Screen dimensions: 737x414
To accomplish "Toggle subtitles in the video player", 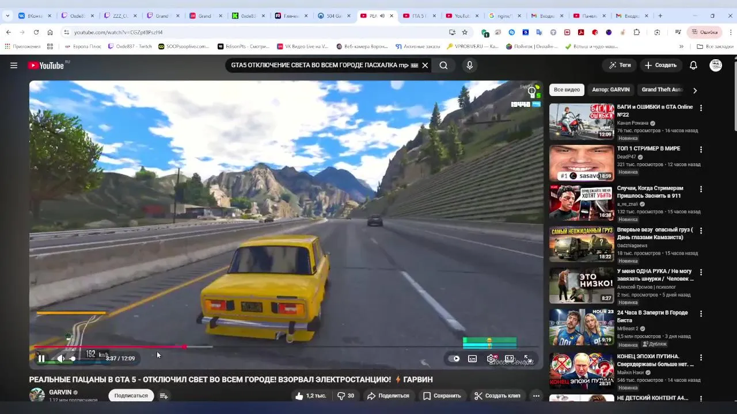I will pyautogui.click(x=473, y=359).
